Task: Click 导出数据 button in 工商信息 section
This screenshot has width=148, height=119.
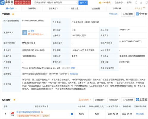Action: click(128, 14)
